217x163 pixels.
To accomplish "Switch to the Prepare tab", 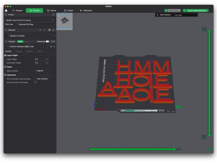I will [17, 11].
